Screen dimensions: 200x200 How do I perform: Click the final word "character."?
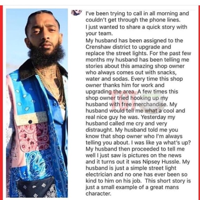pyautogui.click(x=99, y=194)
